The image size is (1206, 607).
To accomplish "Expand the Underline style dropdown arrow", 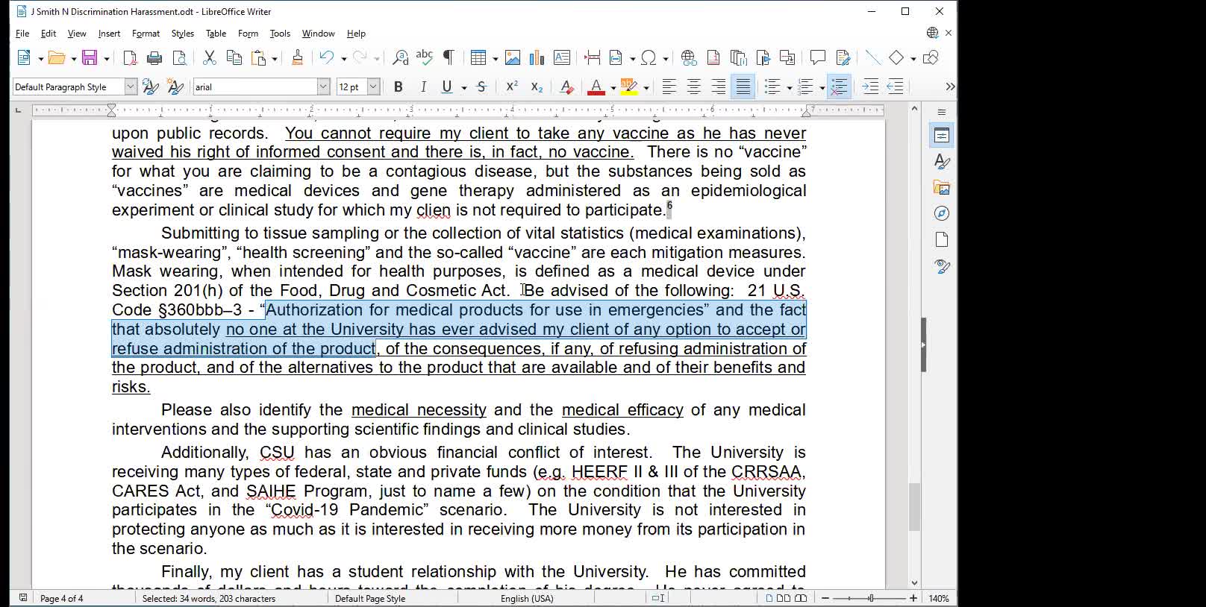I will [464, 88].
